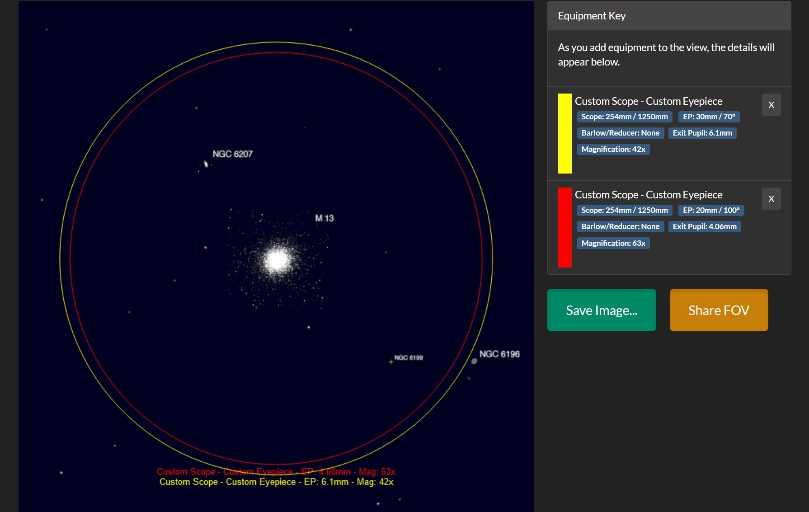Click the 'M 13' label text
809x512 pixels.
[x=324, y=218]
